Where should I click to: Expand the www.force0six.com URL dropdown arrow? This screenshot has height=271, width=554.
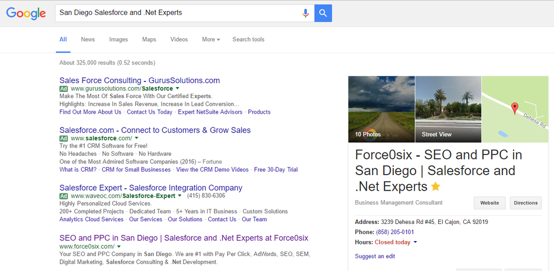click(119, 246)
